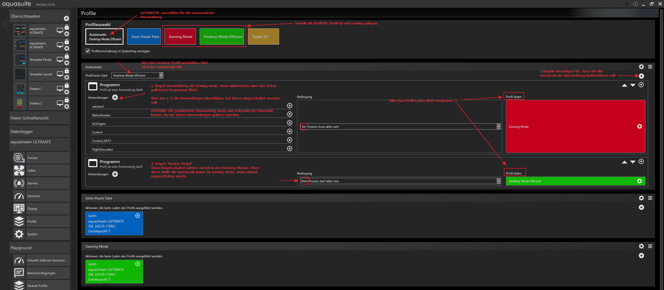Toggle the lock icon of Template Panels
Viewport: 664px width, 290px height.
[67, 56]
